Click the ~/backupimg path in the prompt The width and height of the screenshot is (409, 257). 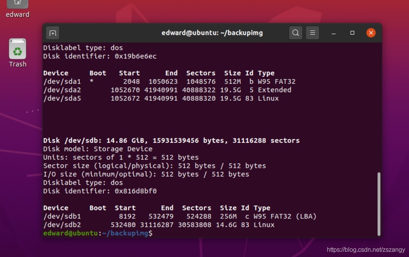coord(125,233)
